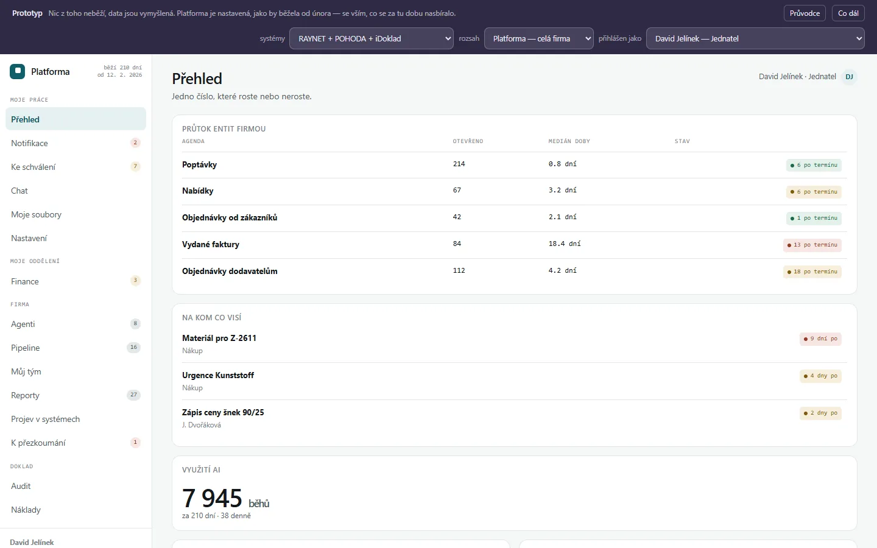Select the Objednávky od zákazníků row

[514, 218]
